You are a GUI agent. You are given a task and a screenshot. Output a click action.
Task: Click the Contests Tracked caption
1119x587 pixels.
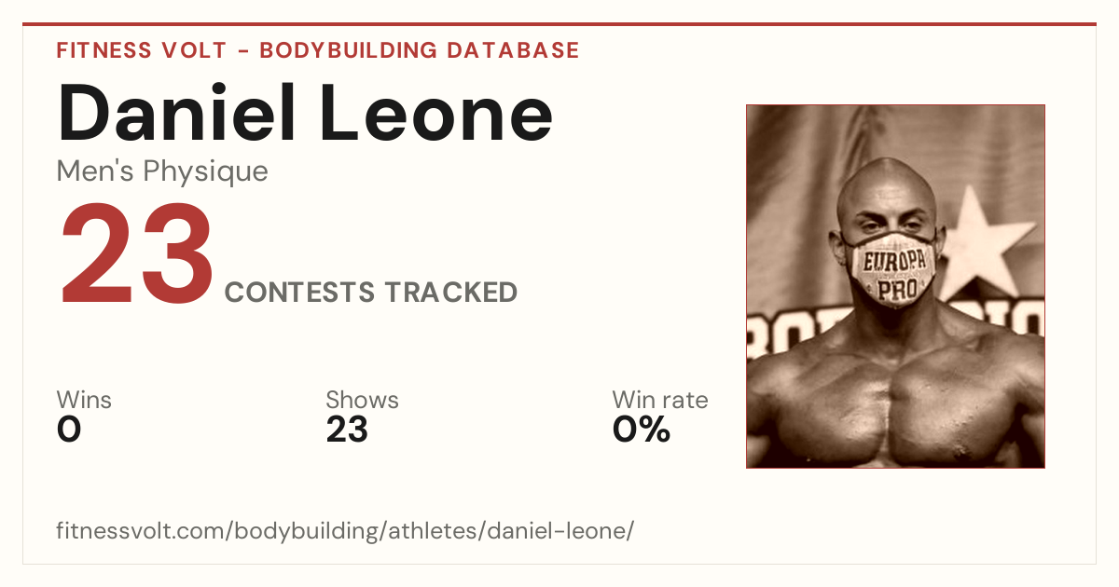tap(371, 293)
